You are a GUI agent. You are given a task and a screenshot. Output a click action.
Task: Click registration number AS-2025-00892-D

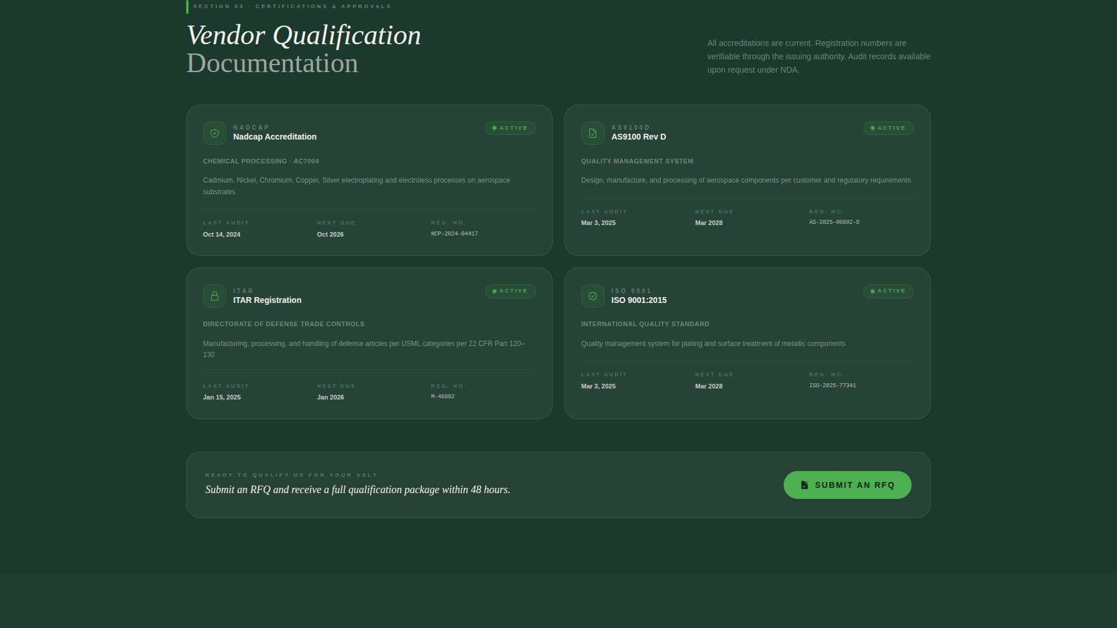(x=834, y=222)
